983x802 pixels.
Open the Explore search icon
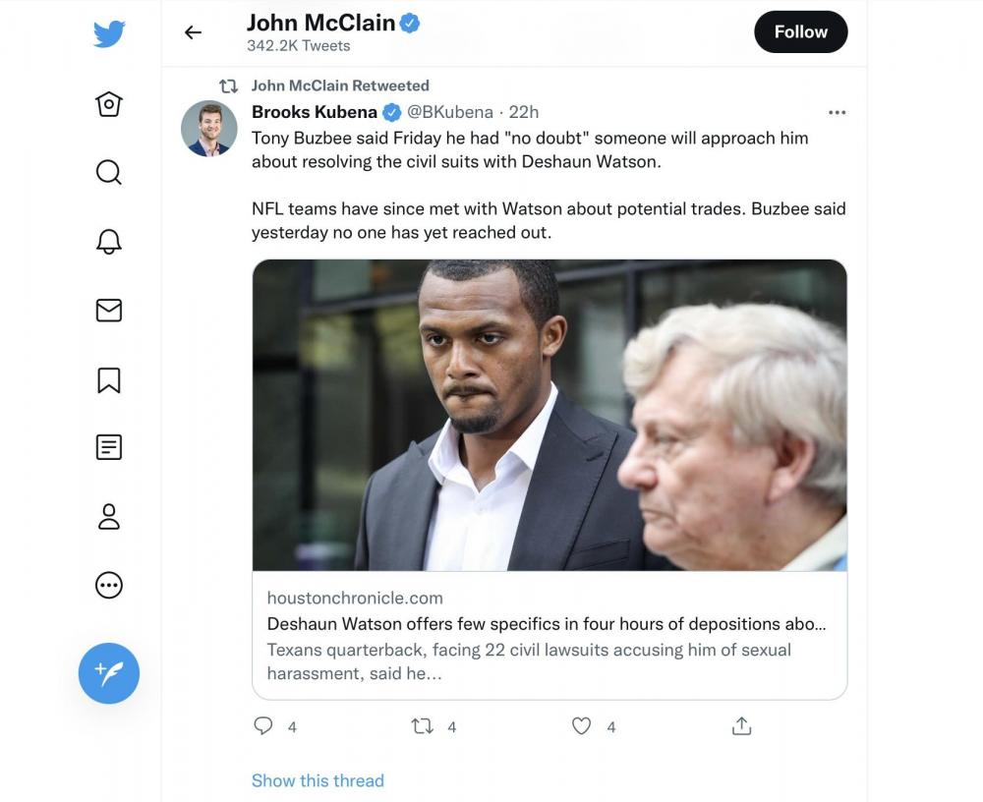point(109,173)
